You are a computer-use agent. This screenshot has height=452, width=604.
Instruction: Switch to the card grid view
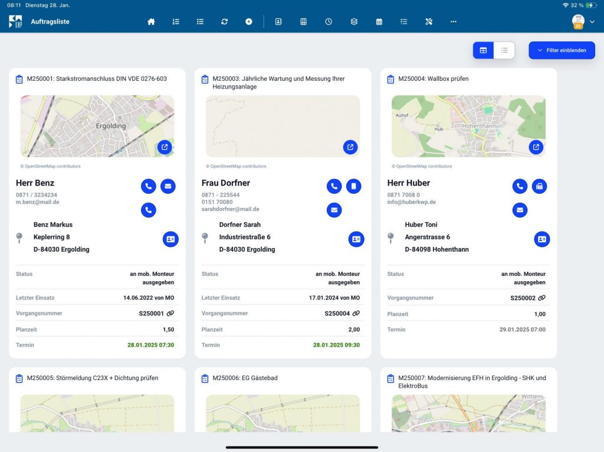tap(483, 51)
